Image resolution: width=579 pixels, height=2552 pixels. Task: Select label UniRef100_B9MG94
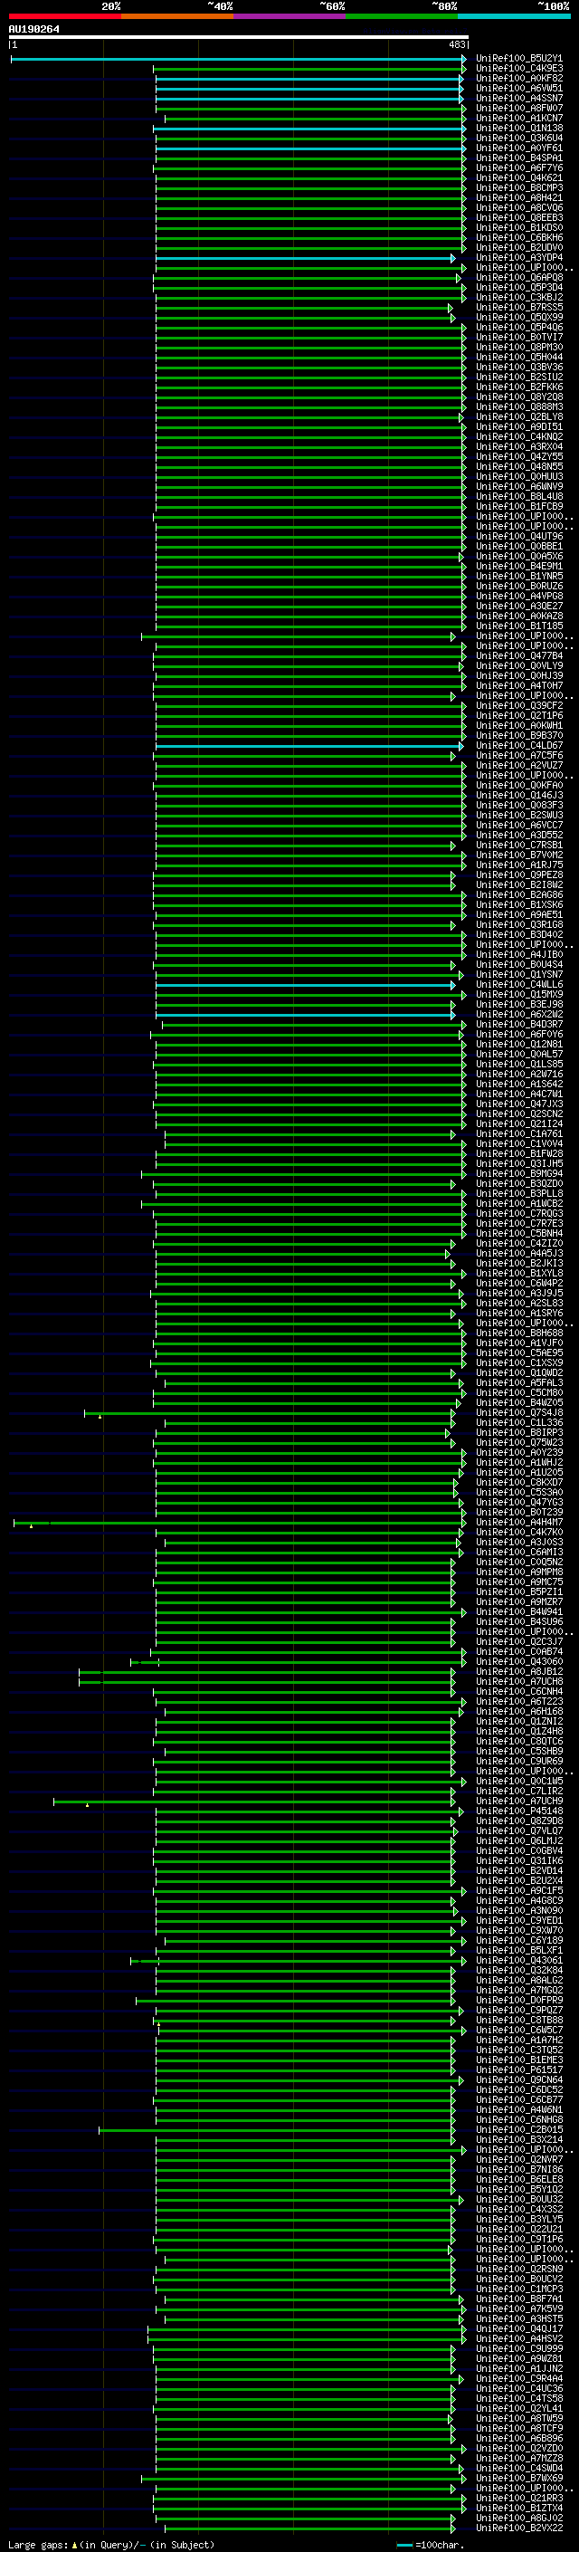tap(518, 1174)
